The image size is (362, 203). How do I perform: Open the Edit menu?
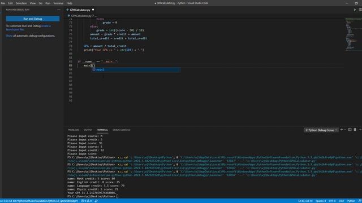point(10,3)
